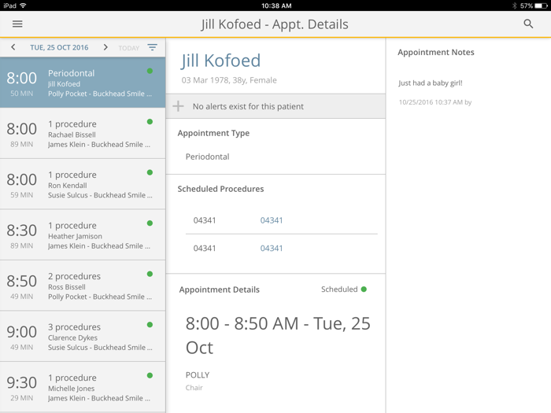Jump to today's schedule
The image size is (551, 413).
[x=128, y=49]
